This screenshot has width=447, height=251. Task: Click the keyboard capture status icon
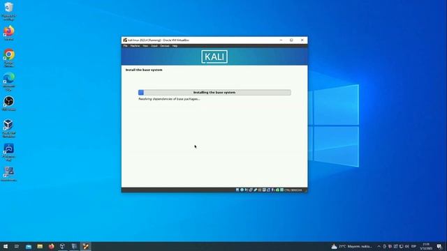click(x=281, y=190)
